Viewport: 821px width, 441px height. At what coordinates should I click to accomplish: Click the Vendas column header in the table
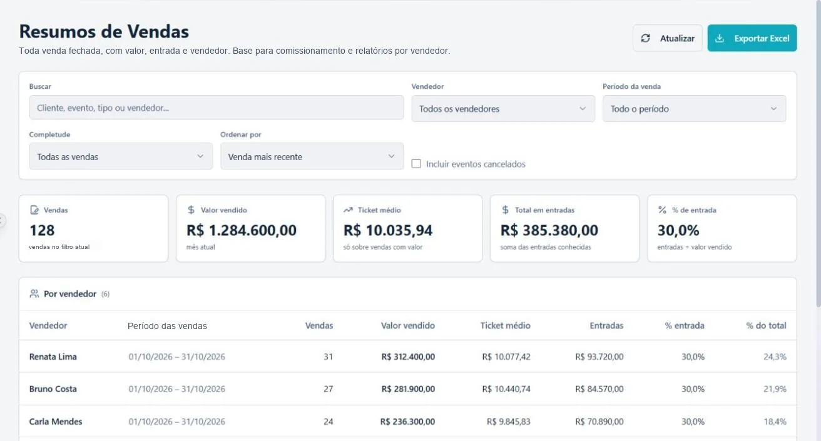point(319,325)
